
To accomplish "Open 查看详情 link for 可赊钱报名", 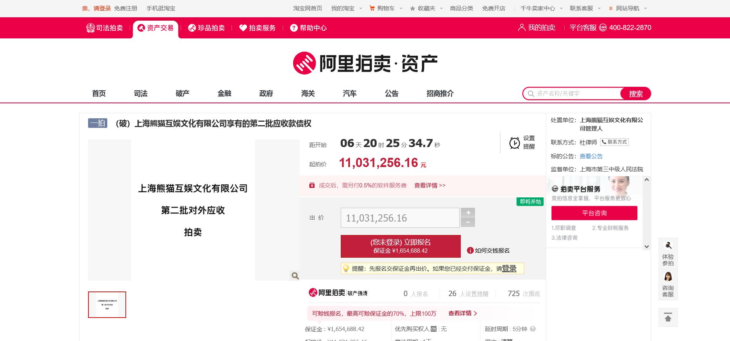I will pos(463,313).
